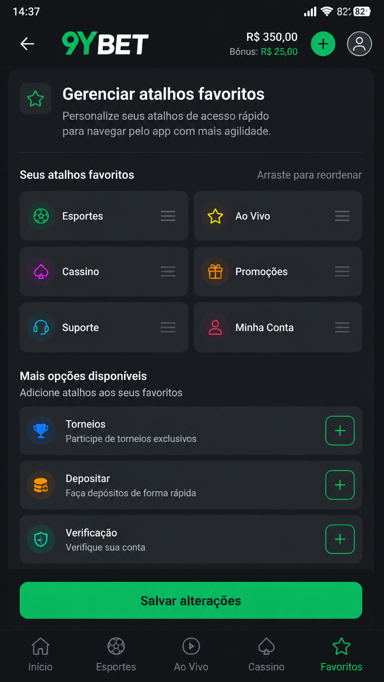Open the Favoritos bottom tab
The width and height of the screenshot is (384, 682).
(342, 655)
